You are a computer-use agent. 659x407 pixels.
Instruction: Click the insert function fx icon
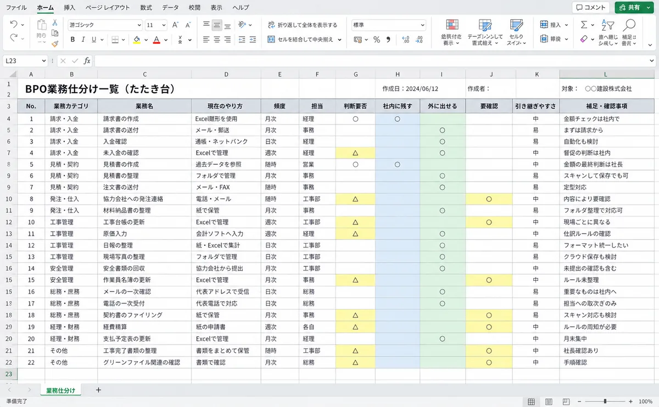click(x=87, y=61)
